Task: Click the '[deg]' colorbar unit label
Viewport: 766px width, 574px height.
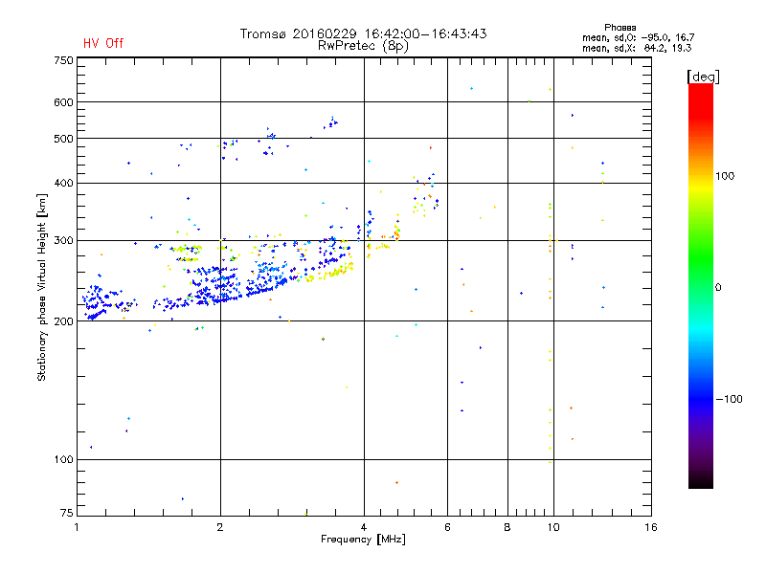Action: point(703,77)
